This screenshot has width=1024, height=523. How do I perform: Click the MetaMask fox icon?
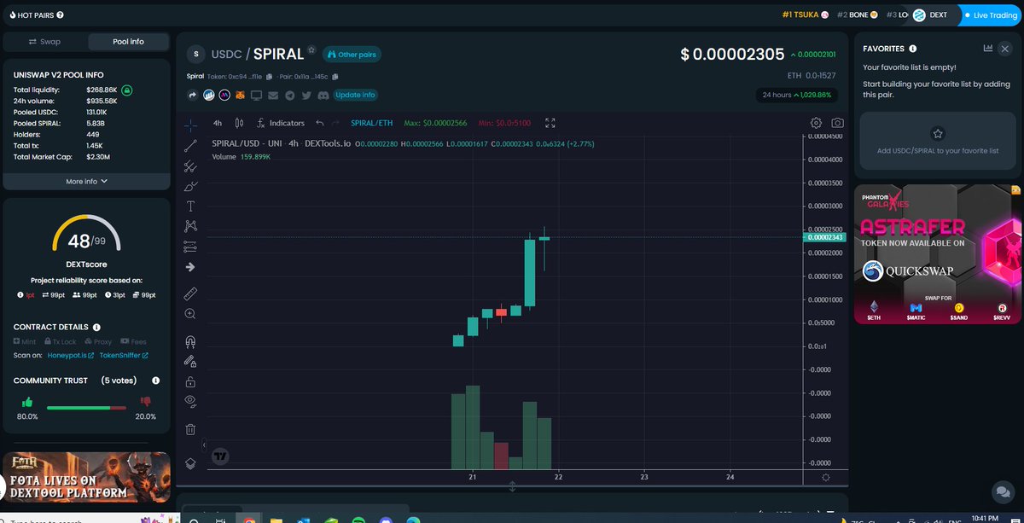pyautogui.click(x=241, y=95)
